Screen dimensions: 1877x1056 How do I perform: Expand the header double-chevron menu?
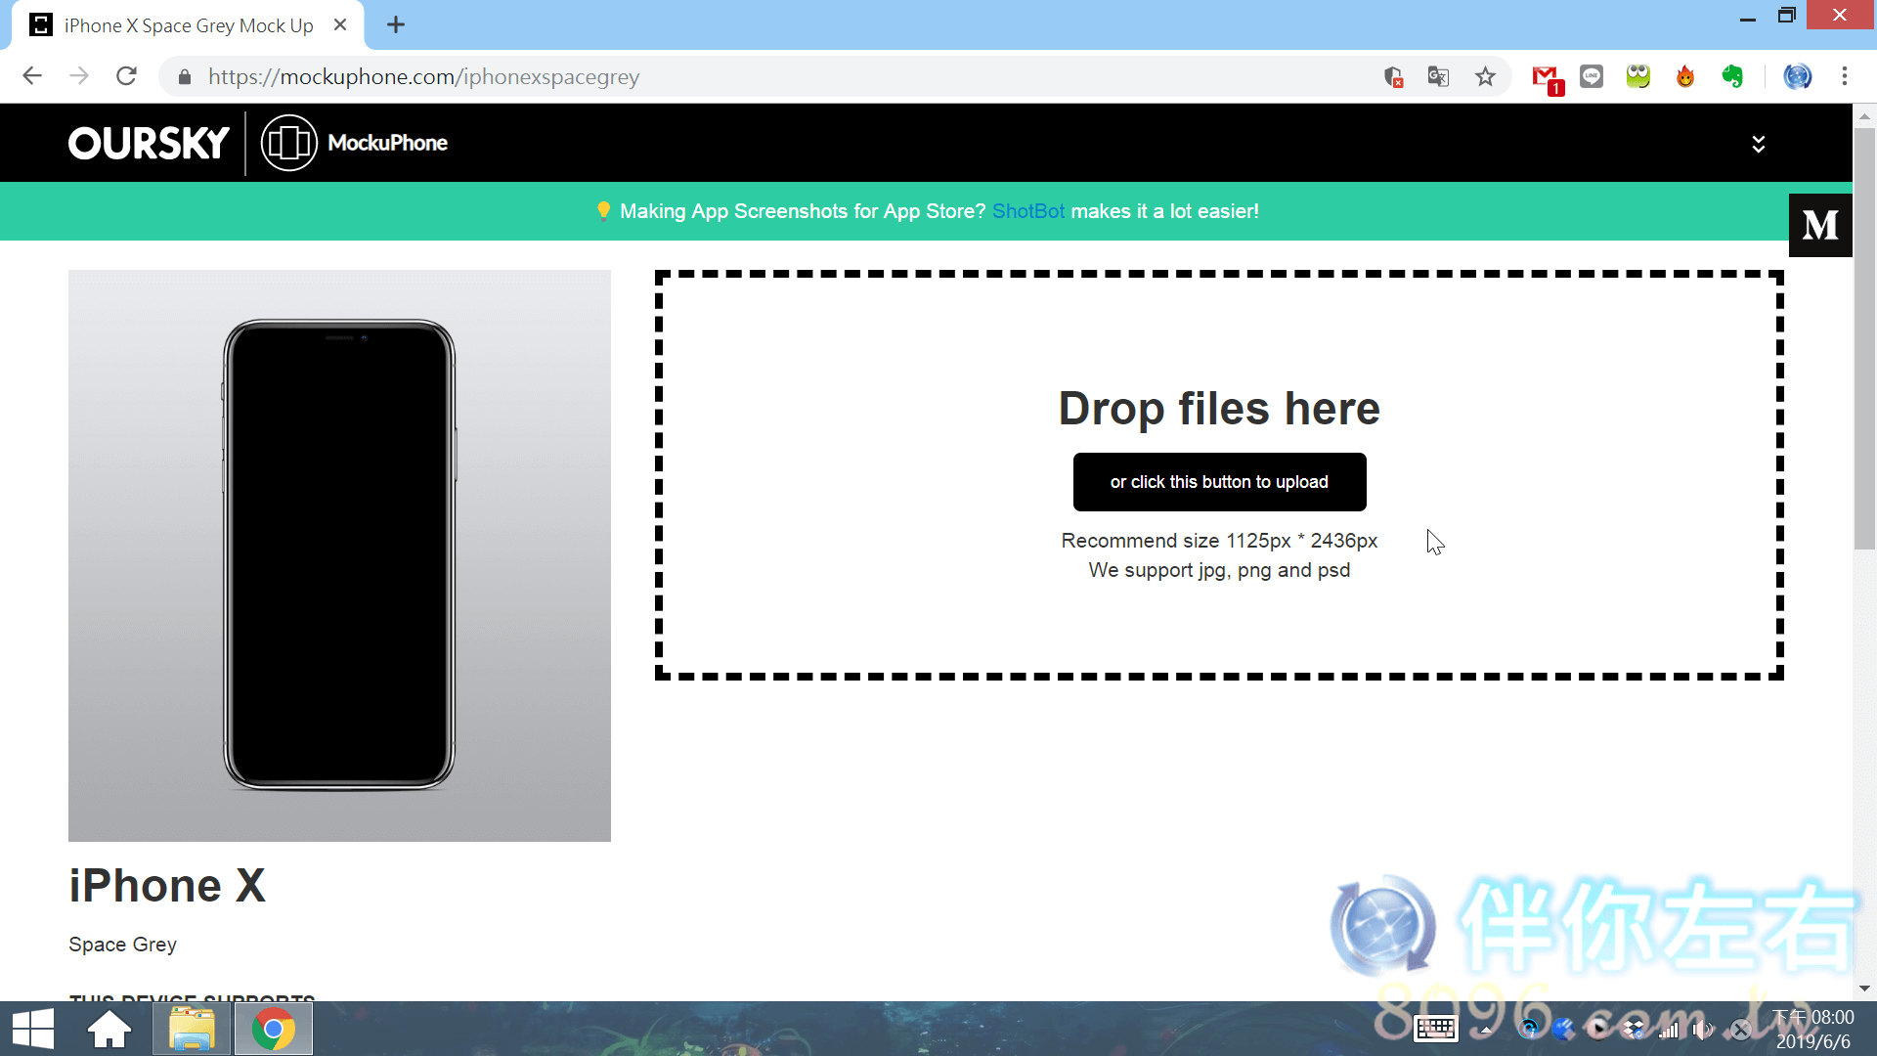pos(1758,144)
